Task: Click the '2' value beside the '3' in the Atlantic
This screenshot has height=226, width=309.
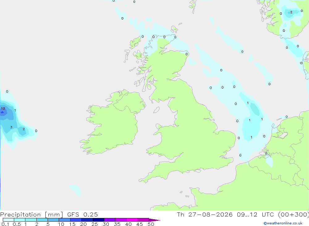Action: tap(24, 129)
